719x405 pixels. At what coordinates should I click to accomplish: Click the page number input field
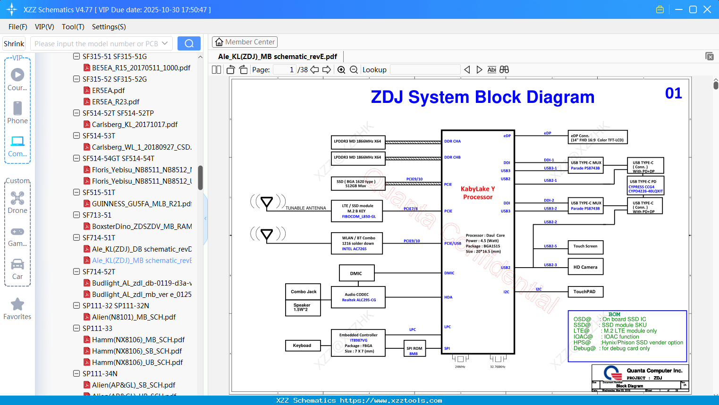pos(285,70)
